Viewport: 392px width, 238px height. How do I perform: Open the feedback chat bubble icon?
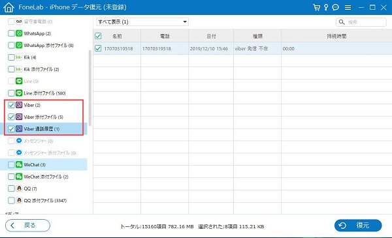(x=336, y=7)
